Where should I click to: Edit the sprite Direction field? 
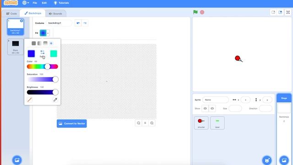tap(266, 109)
